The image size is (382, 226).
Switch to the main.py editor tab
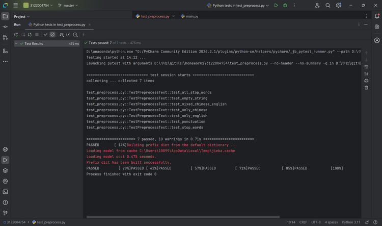(189, 16)
